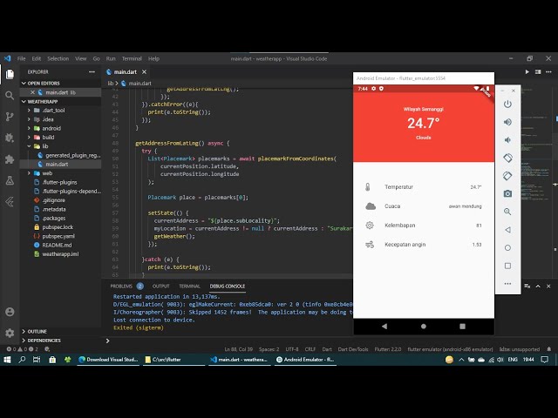Image resolution: width=558 pixels, height=418 pixels.
Task: Click emulator Rotate Left button
Action: (507, 158)
